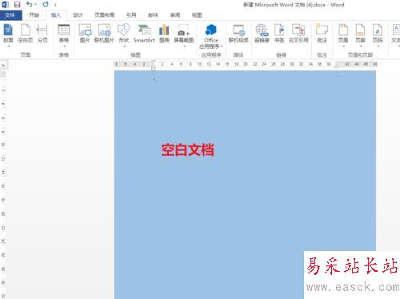
Task: Insert a blank page with 空白页
Action: coord(26,34)
